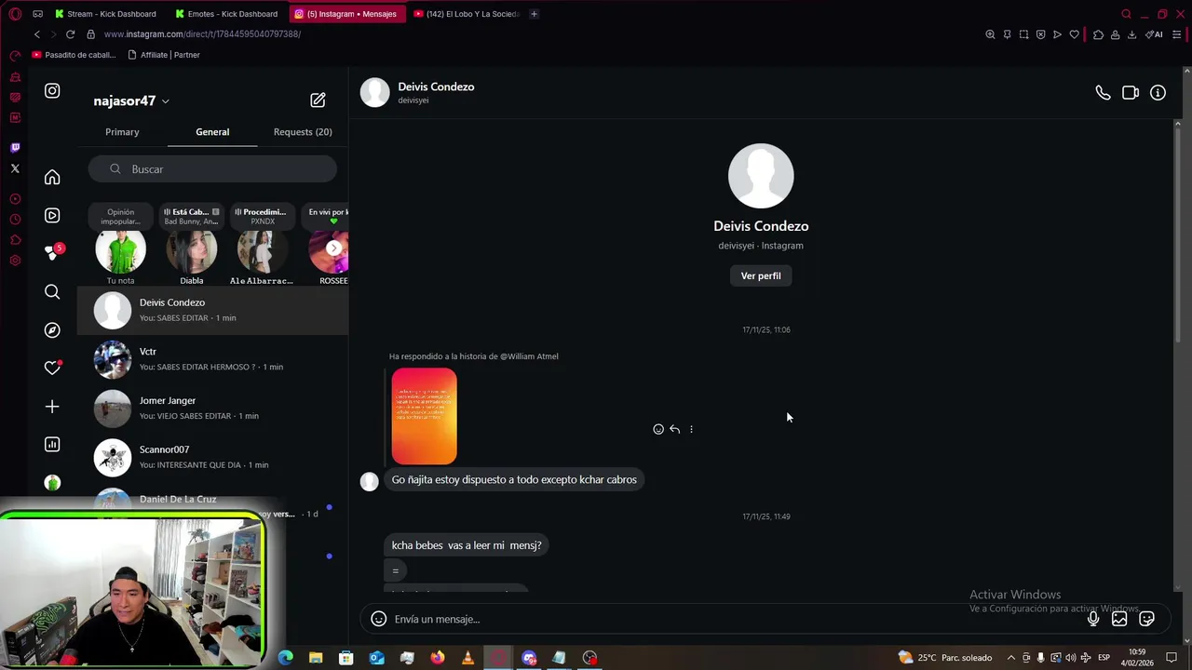Open Opera GX sidebar settings gear
The height and width of the screenshot is (670, 1192).
click(15, 261)
